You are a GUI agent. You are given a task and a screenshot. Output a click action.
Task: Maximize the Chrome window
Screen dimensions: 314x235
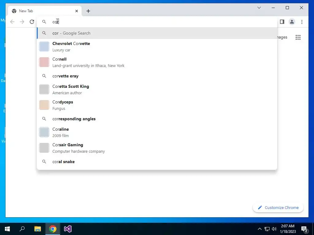click(x=287, y=8)
